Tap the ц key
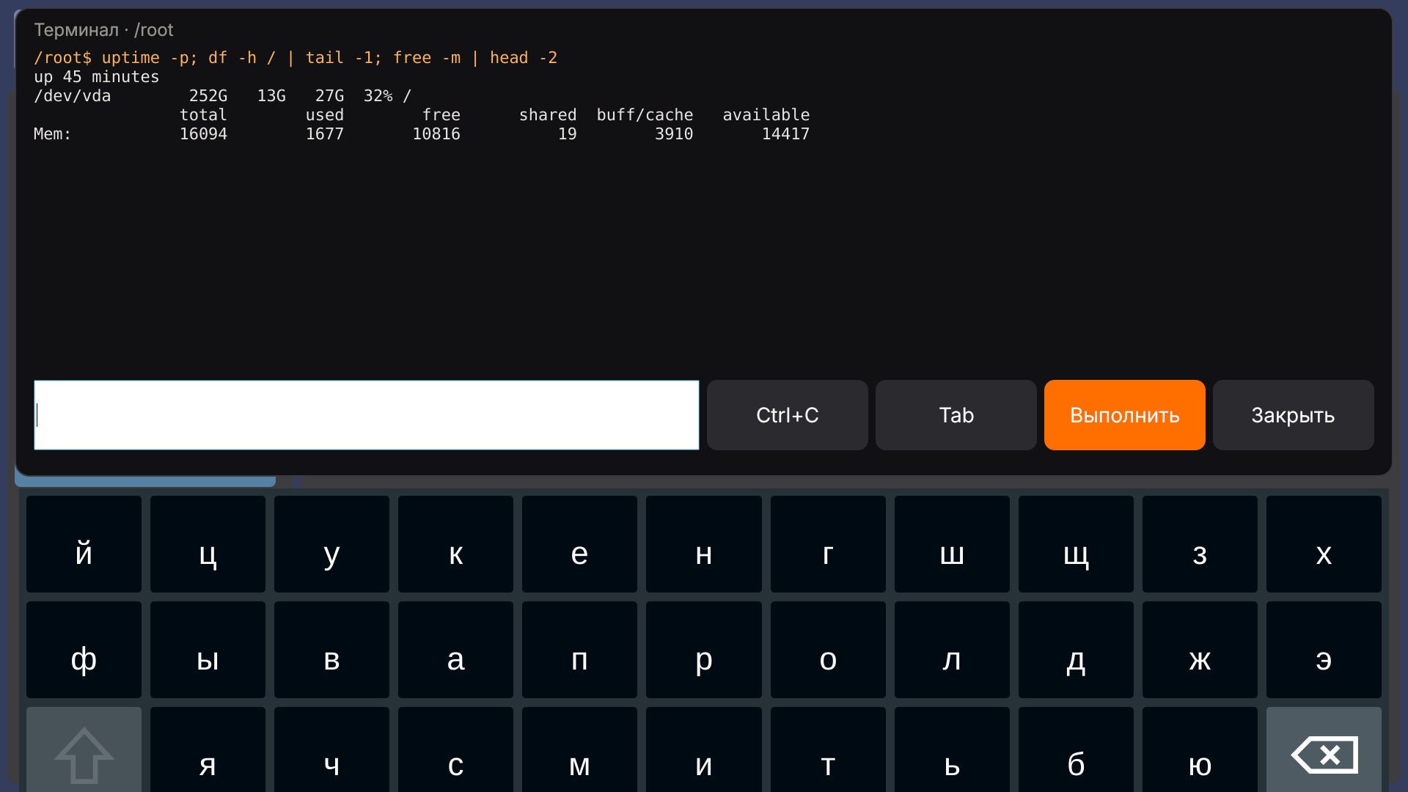 (x=208, y=544)
